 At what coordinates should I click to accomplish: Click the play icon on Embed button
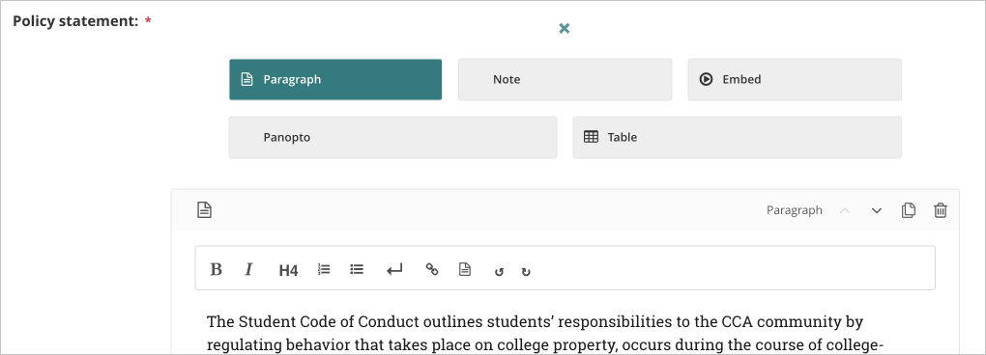(707, 80)
